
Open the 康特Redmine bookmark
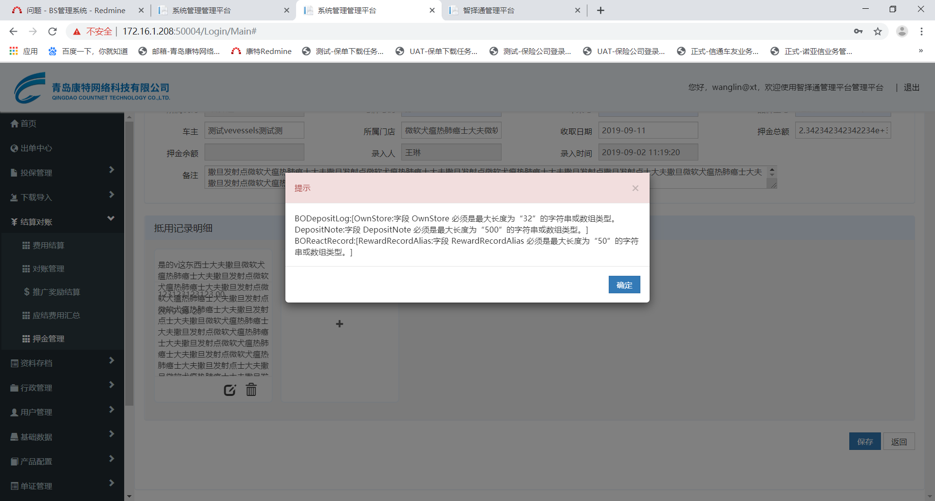click(x=262, y=51)
